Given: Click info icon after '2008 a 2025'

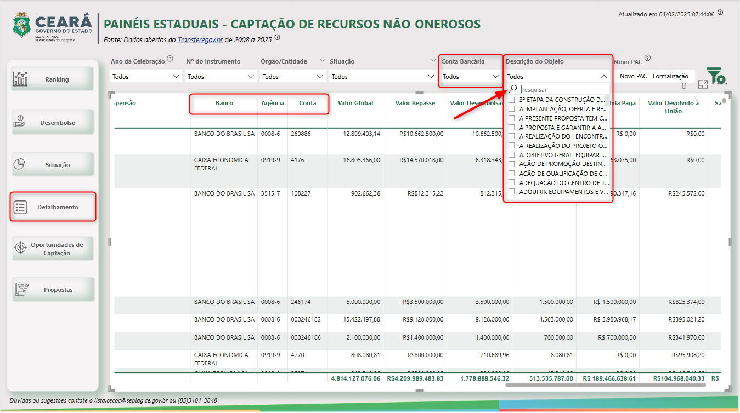Looking at the screenshot, I should 277,37.
